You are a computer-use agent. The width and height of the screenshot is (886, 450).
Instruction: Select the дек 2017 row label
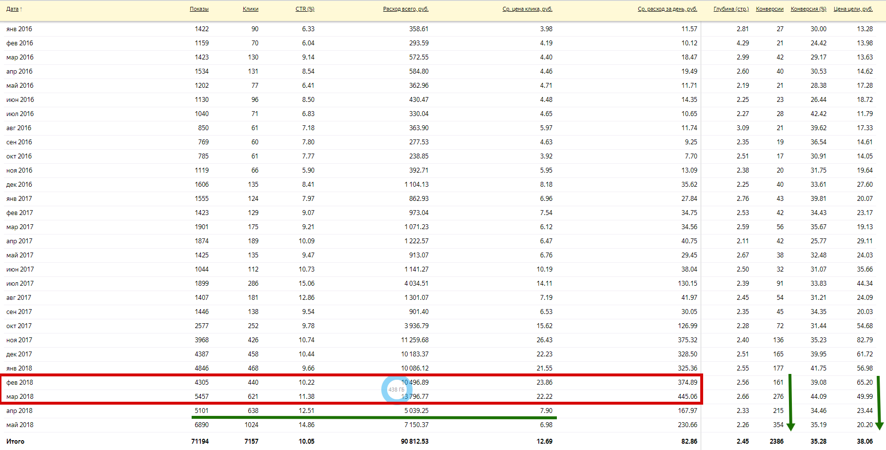point(19,354)
